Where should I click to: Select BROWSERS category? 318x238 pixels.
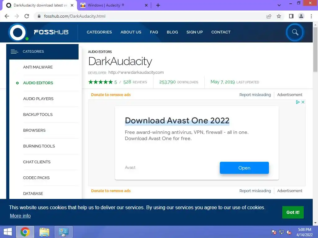point(34,130)
